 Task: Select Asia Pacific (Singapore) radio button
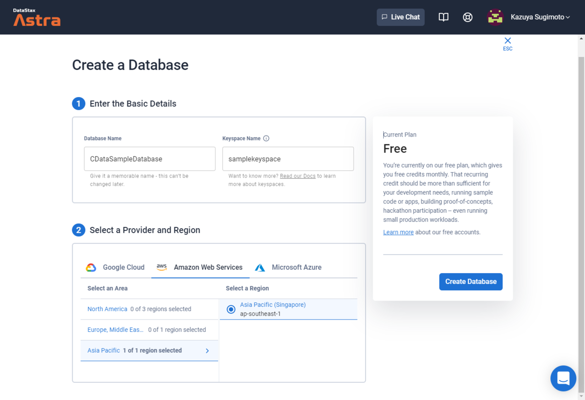pyautogui.click(x=231, y=309)
